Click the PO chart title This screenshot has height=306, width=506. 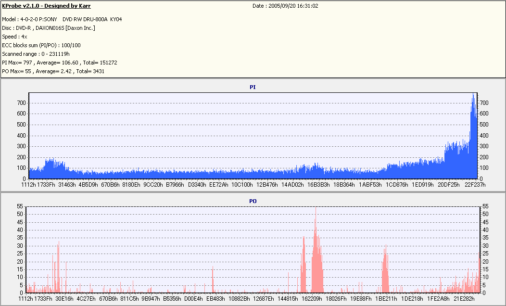[253, 201]
